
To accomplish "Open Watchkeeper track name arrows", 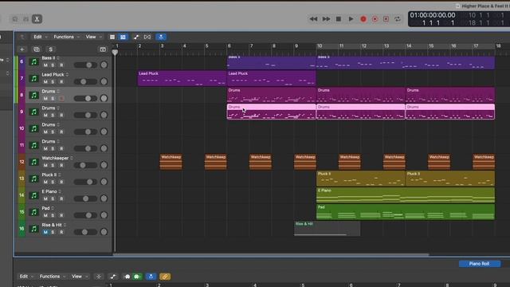I will (72, 158).
